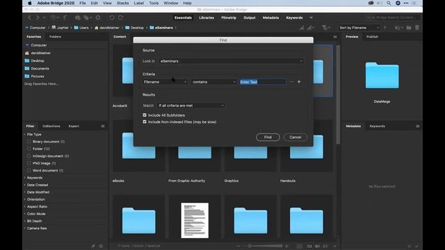This screenshot has width=445, height=250.
Task: Switch to thumbnails view icon
Action: (x=309, y=247)
